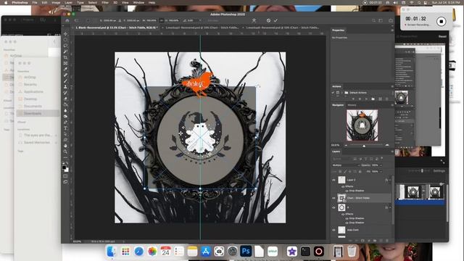Select the Type tool
464x261 pixels.
65,128
